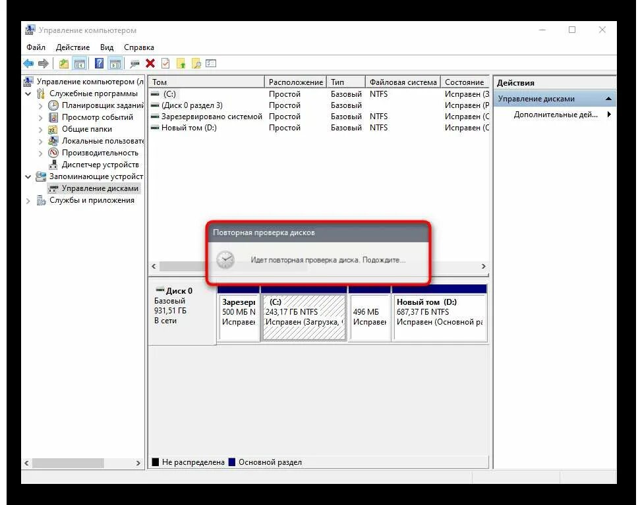The width and height of the screenshot is (638, 505).
Task: Collapse the Управление дисками actions section arrow
Action: click(x=608, y=99)
